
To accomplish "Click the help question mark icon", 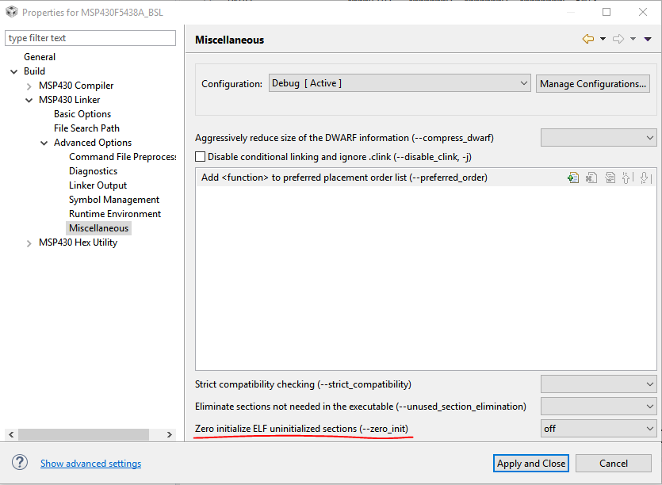I will 20,463.
